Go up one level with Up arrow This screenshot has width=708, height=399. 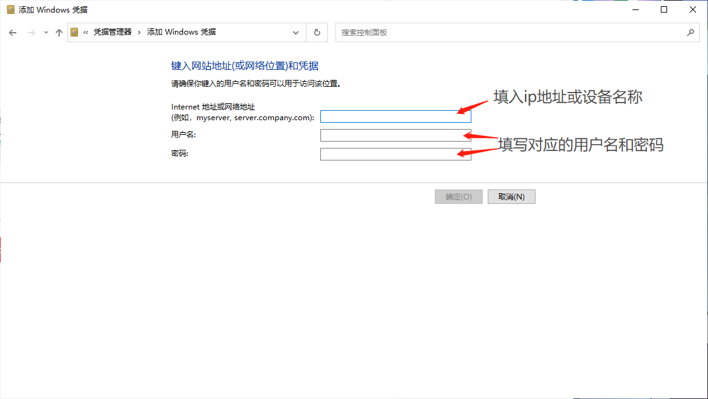59,33
